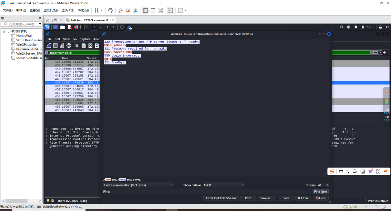Click the Wireshark reload file icon
Image resolution: width=391 pixels, height=211 pixels.
97,46
